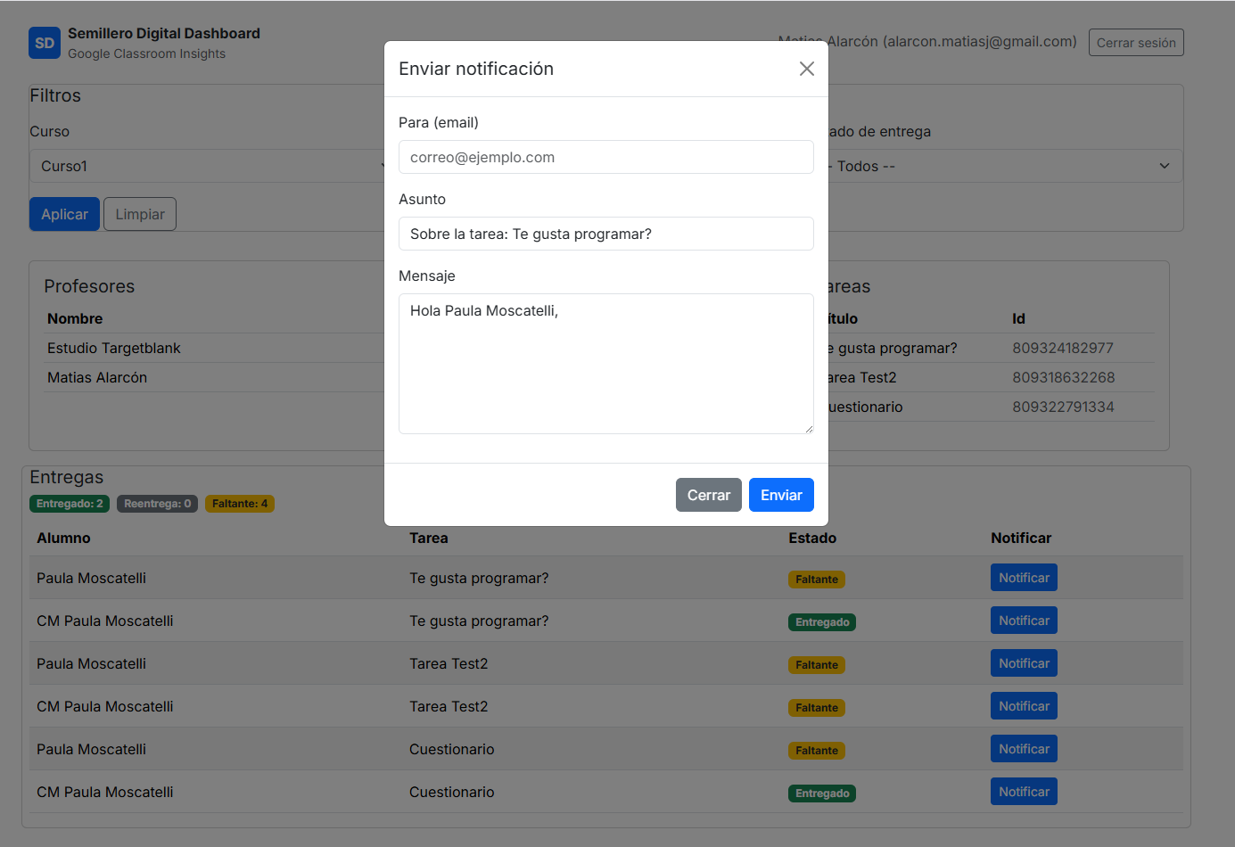Notificar CM Paula Moscatelli for Tarea Test2
The width and height of the screenshot is (1235, 847).
1024,705
